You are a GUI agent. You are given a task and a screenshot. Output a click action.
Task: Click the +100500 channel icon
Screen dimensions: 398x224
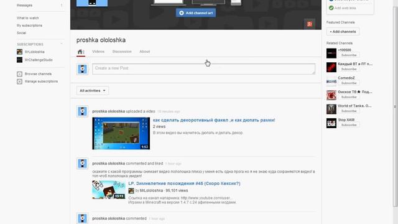click(x=331, y=54)
